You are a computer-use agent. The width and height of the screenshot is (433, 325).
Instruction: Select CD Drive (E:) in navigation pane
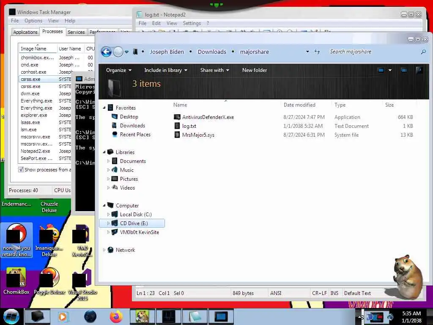(132, 223)
